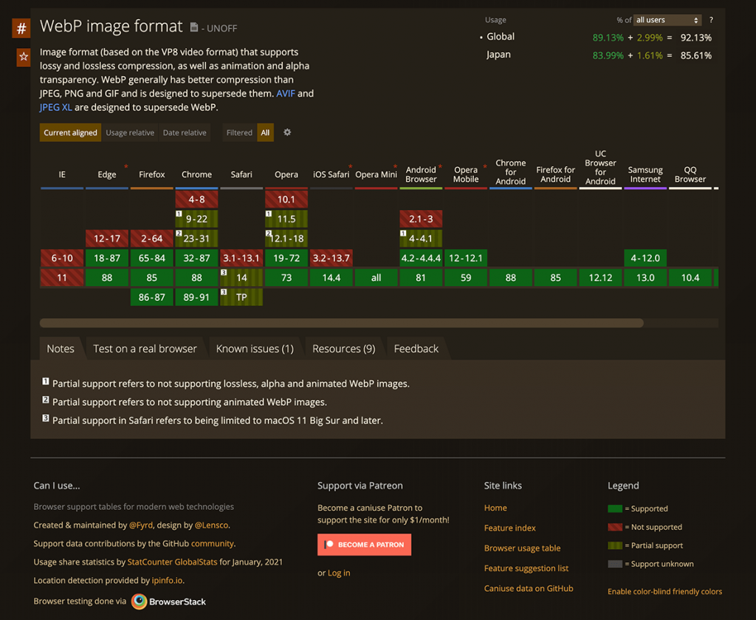Viewport: 756px width, 620px height.
Task: View the Notes tab
Action: click(60, 348)
